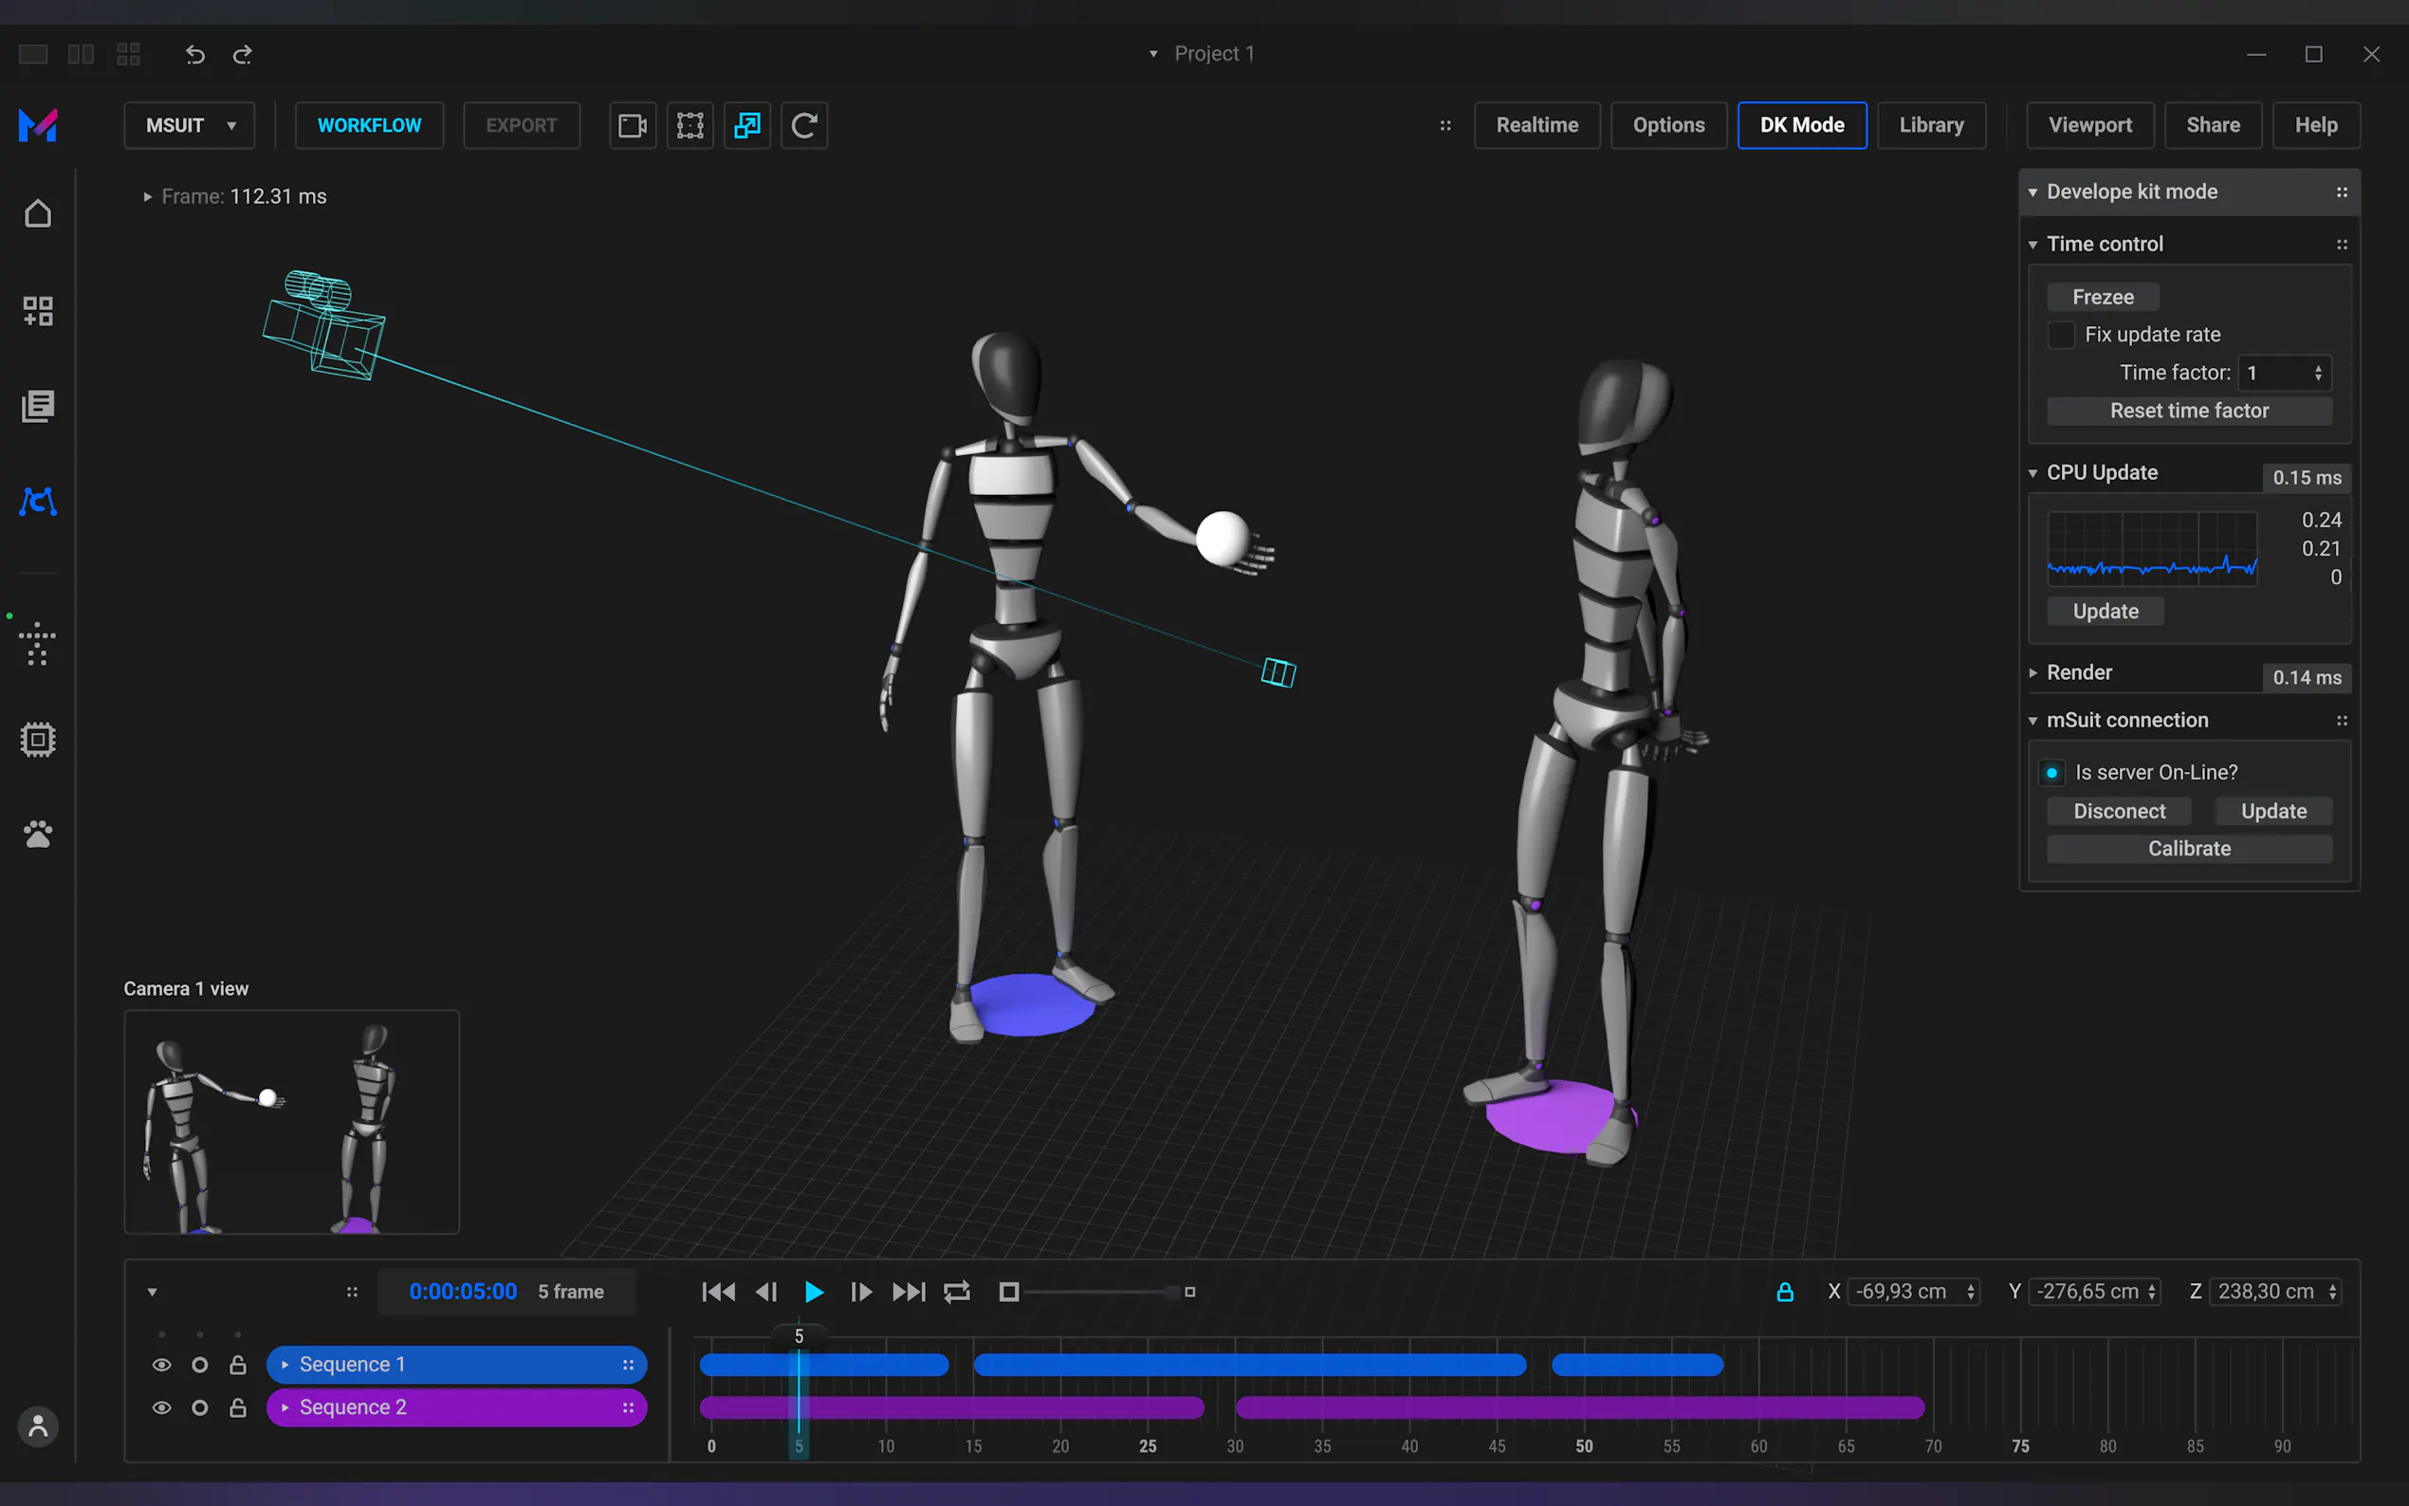This screenshot has width=2409, height=1506.
Task: Click the undo arrow icon
Action: point(195,55)
